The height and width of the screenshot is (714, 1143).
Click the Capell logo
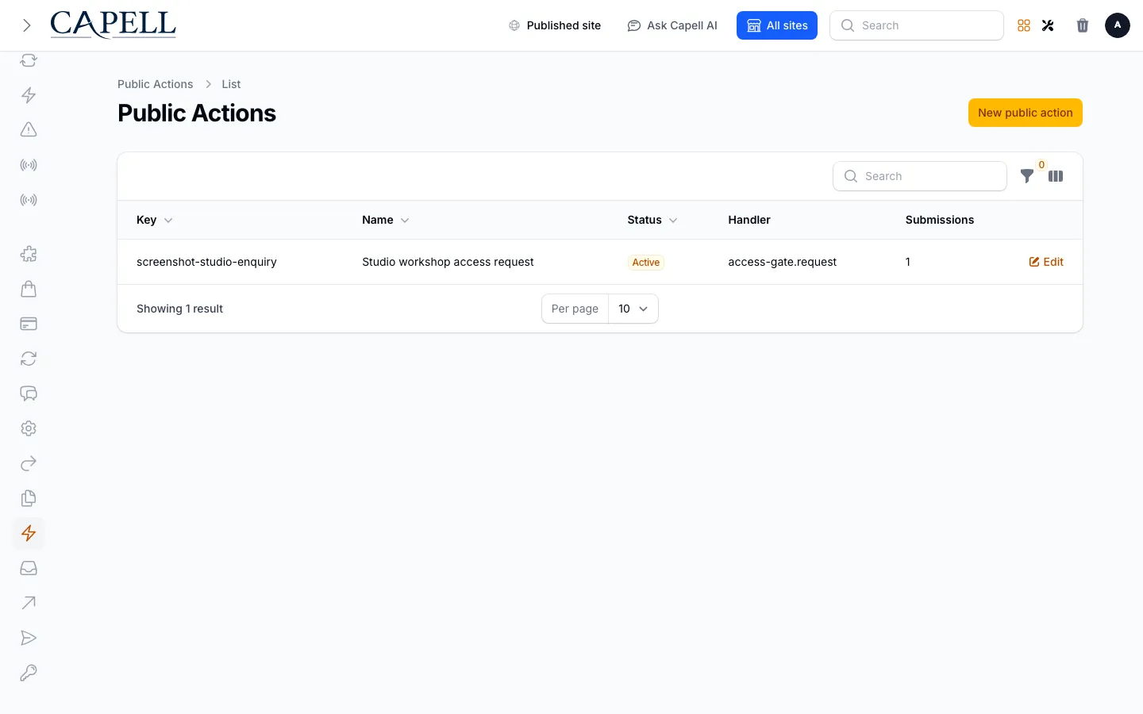click(x=113, y=25)
